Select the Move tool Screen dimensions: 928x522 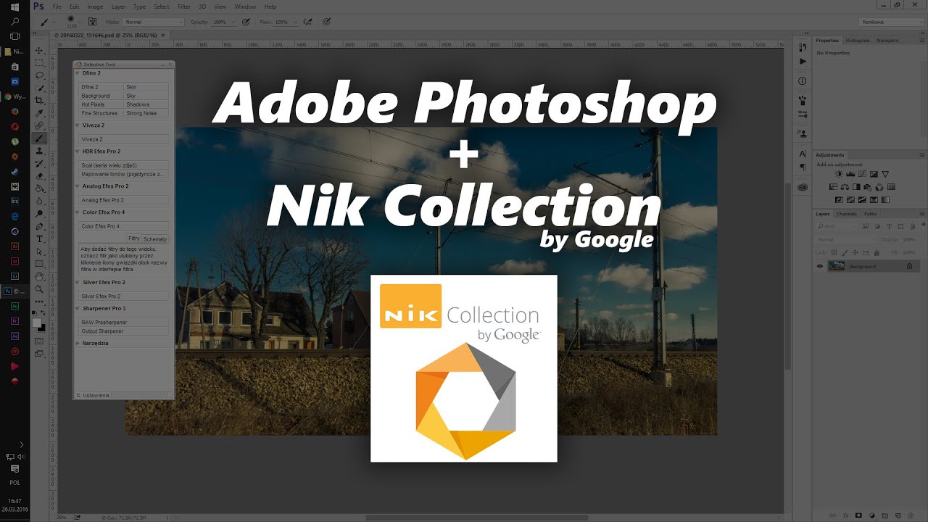[40, 50]
